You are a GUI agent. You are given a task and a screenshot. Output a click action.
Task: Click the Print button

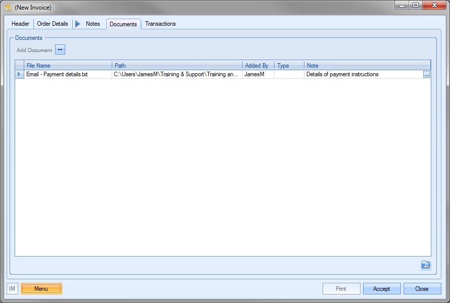pos(341,289)
